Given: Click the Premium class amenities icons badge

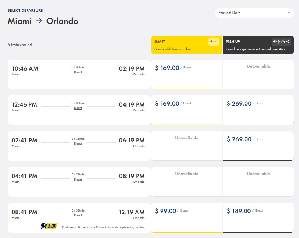Looking at the screenshot, I should tap(281, 42).
